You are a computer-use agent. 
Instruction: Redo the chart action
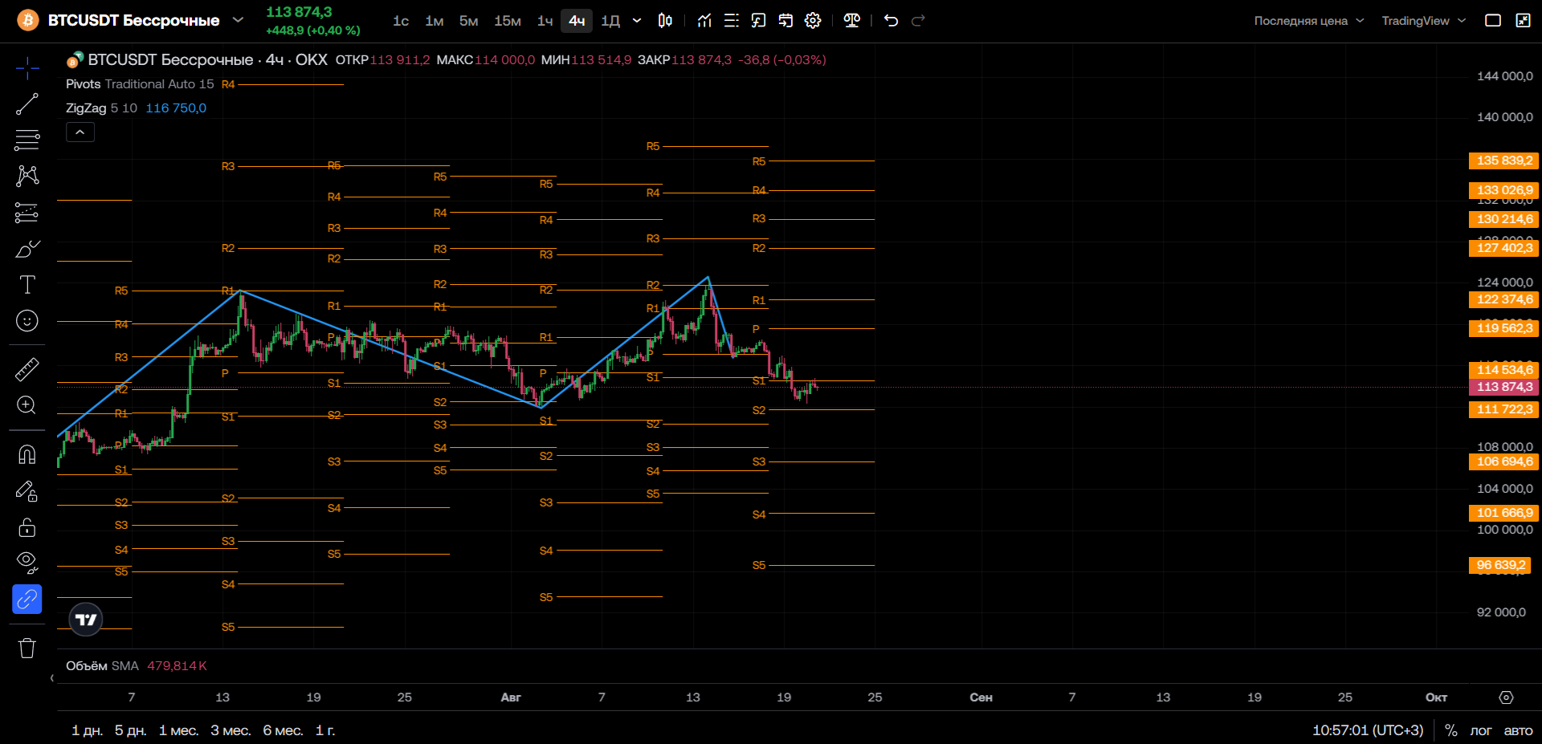[x=919, y=21]
